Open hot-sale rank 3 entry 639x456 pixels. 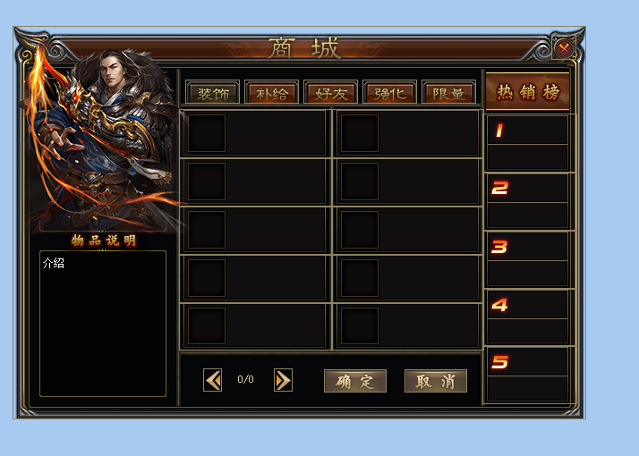[527, 259]
